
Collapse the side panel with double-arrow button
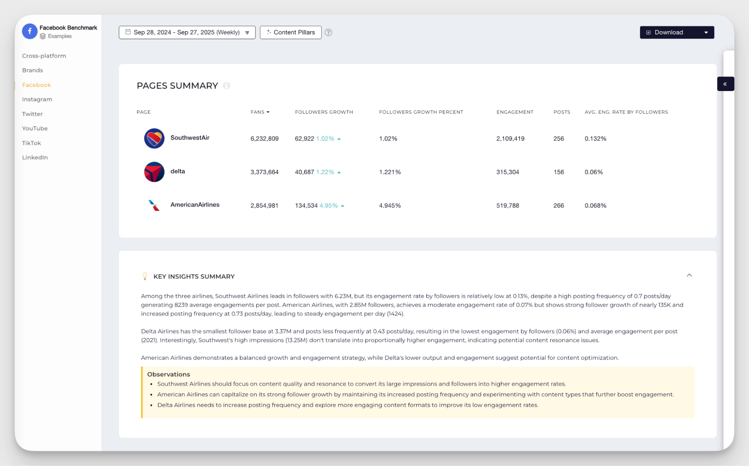(725, 84)
